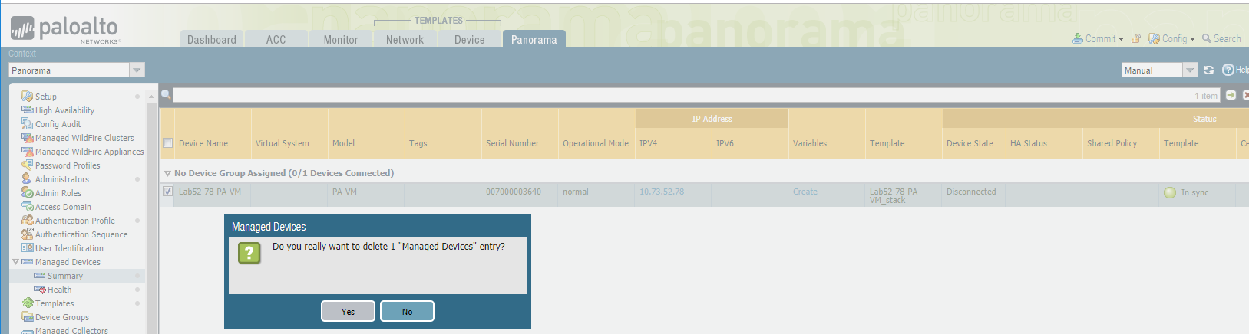Switch to the Device tab
Image resolution: width=1249 pixels, height=334 pixels.
[x=470, y=40]
